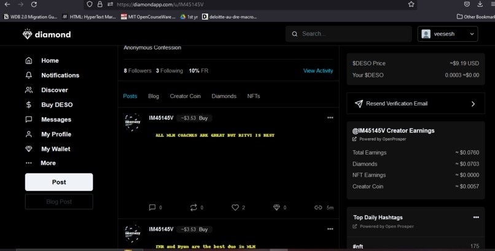This screenshot has height=251, width=495.
Task: Click the Blog Post button
Action: pos(59,202)
